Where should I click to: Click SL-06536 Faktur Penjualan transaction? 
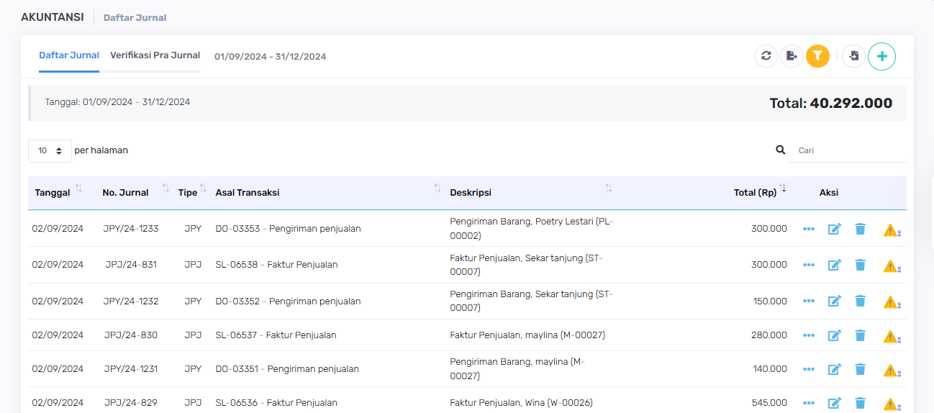(276, 403)
